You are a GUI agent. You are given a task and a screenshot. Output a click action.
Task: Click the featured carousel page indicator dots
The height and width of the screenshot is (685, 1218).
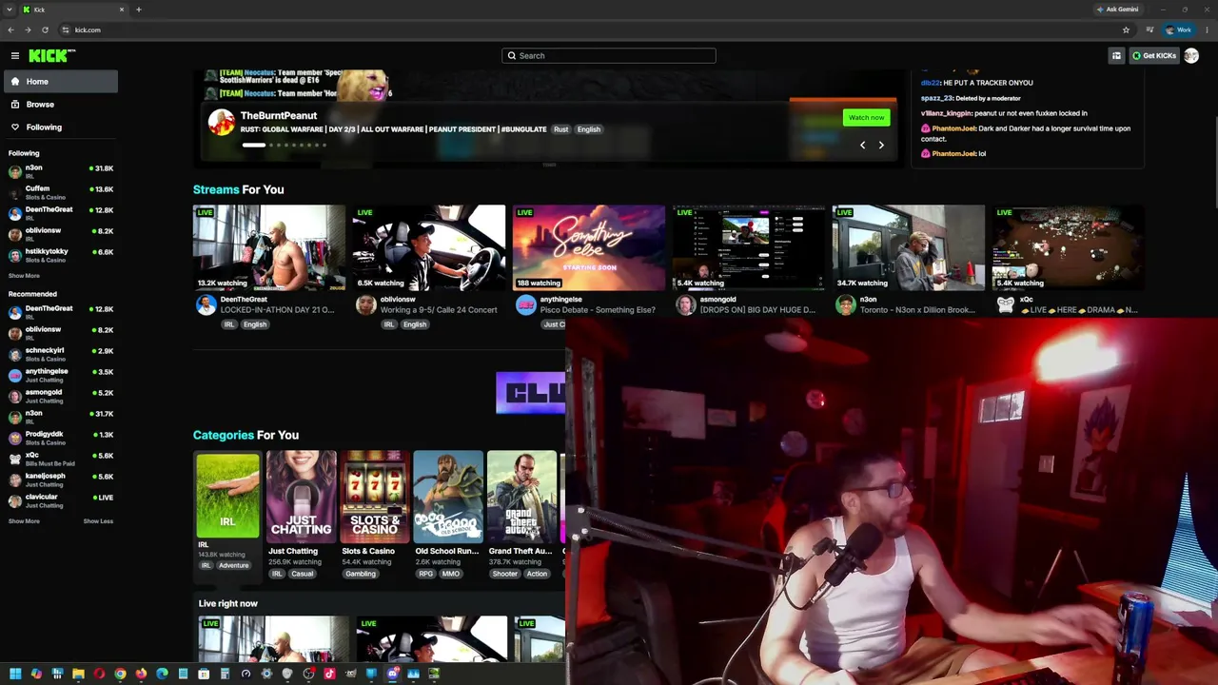coord(285,146)
